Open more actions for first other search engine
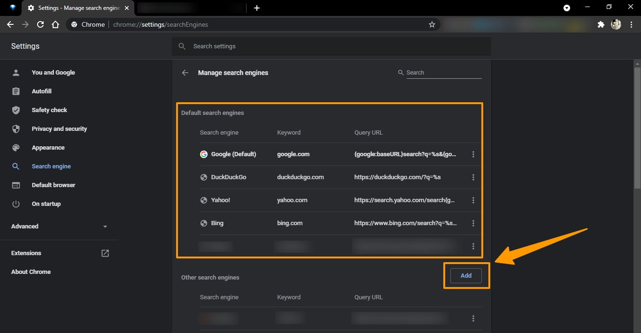 (473, 318)
